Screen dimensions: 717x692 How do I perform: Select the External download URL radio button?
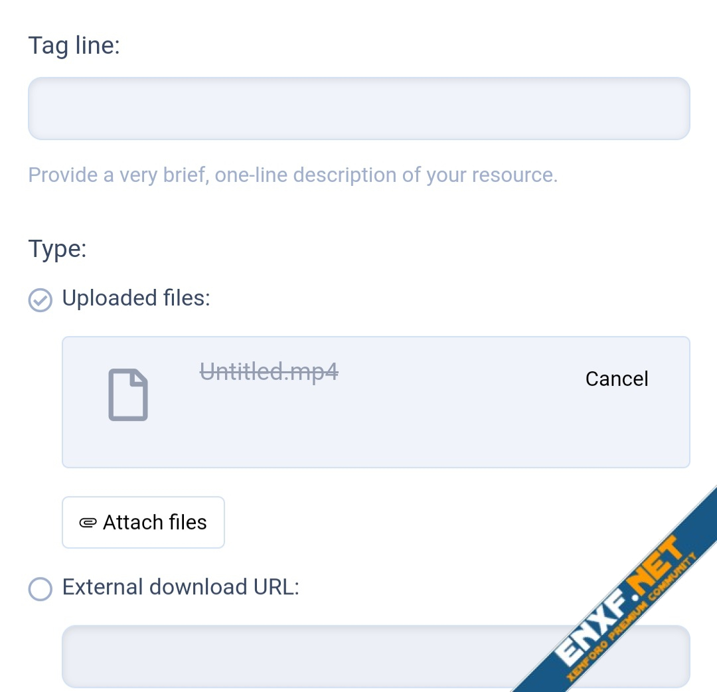click(40, 588)
